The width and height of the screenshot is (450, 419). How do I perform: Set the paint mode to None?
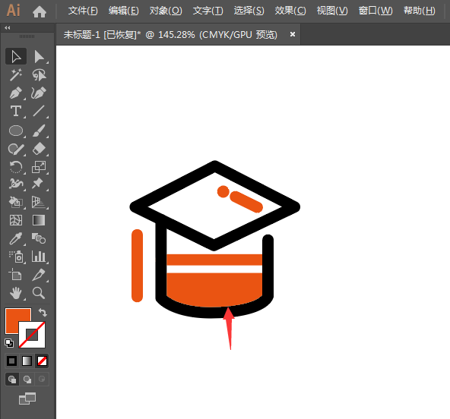coord(42,361)
